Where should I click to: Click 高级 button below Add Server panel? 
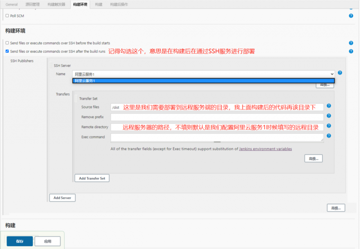[336, 208]
